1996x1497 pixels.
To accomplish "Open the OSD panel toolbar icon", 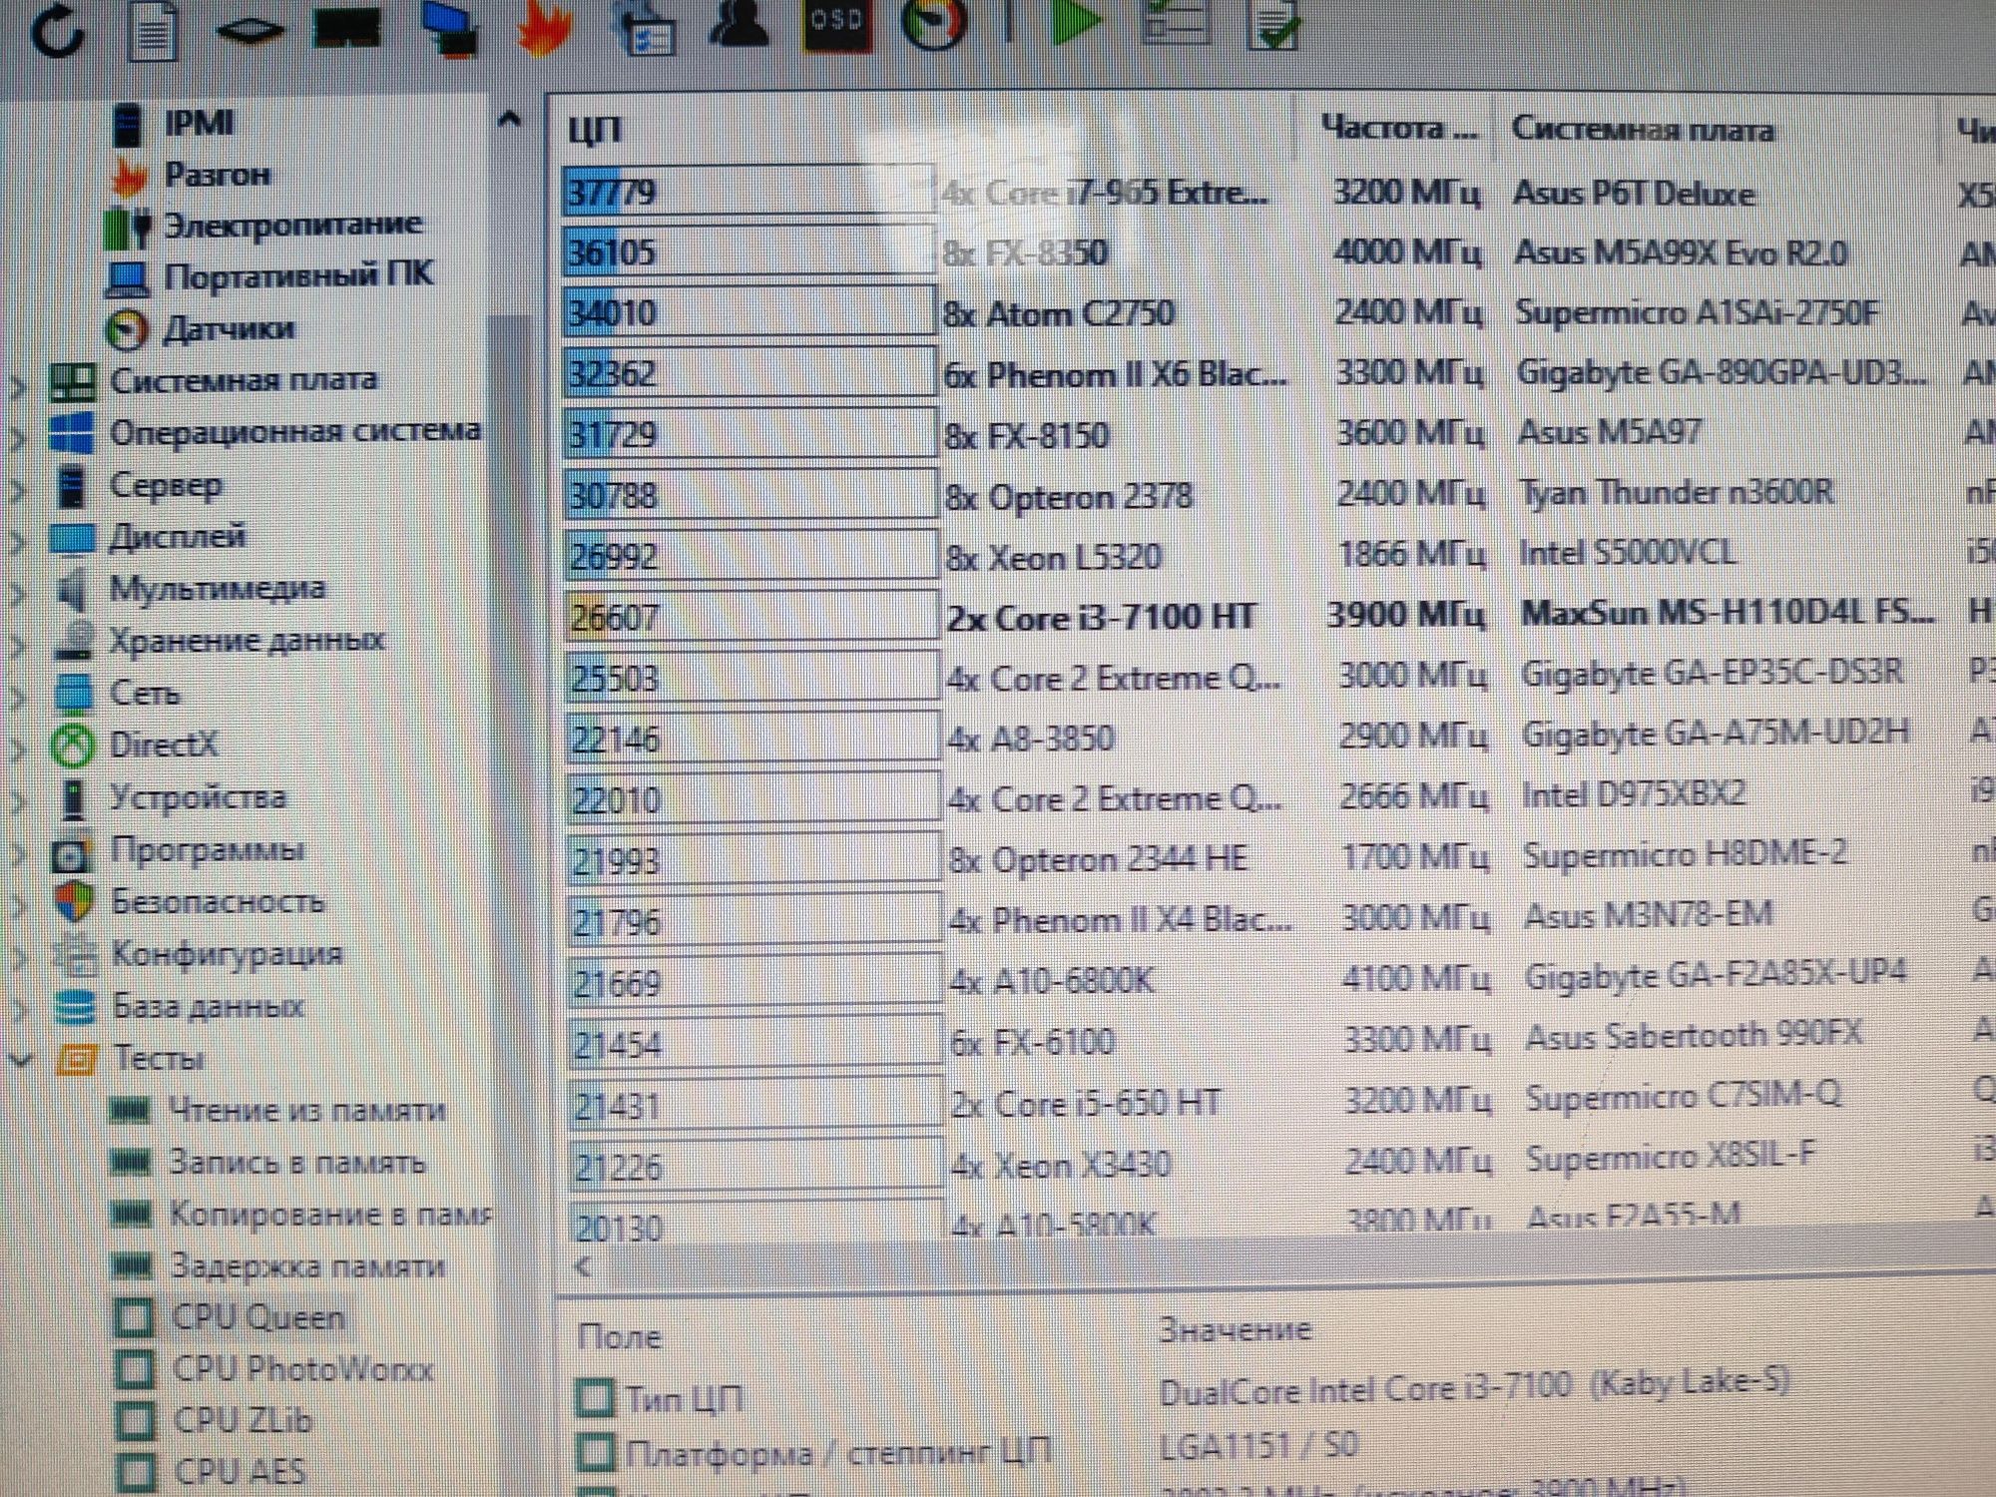I will coord(836,26).
